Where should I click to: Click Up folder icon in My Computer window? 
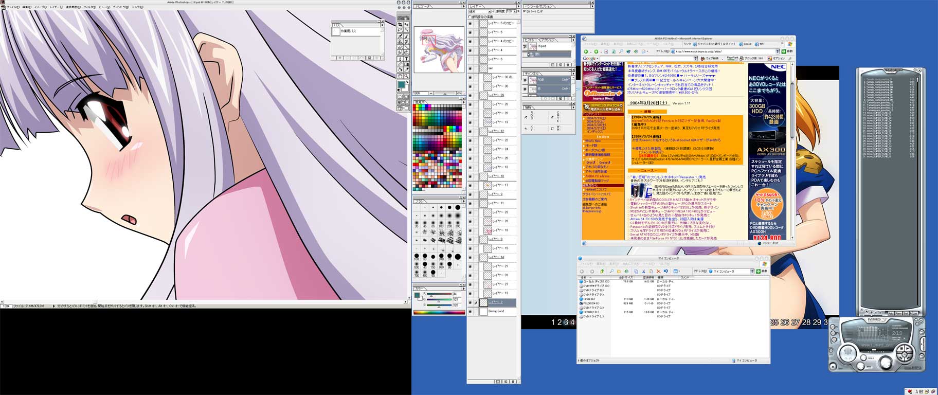pyautogui.click(x=602, y=271)
